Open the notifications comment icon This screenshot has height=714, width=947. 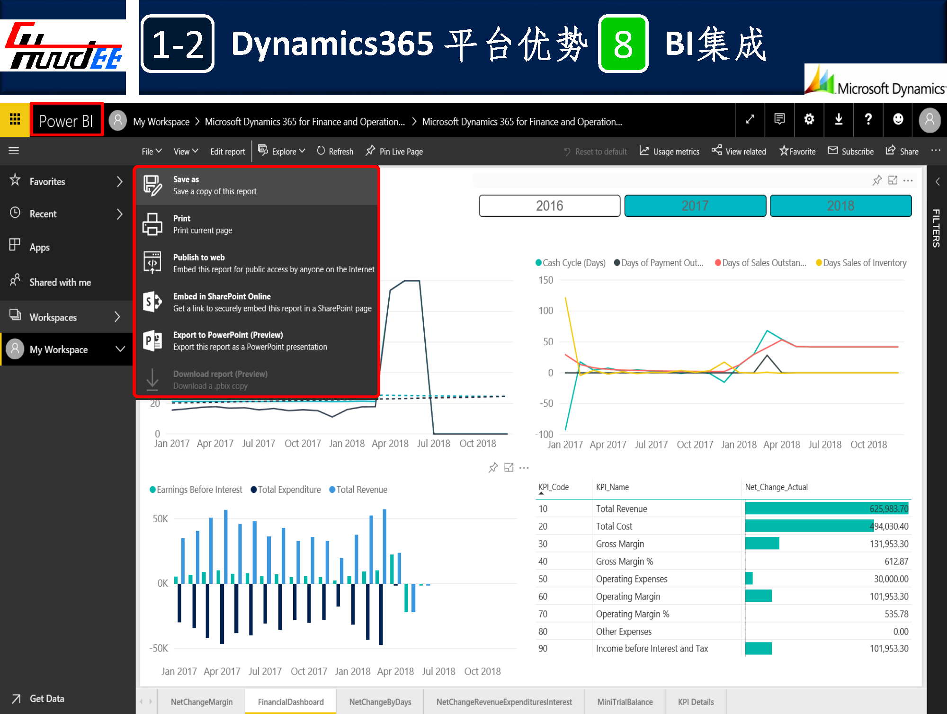tap(779, 119)
